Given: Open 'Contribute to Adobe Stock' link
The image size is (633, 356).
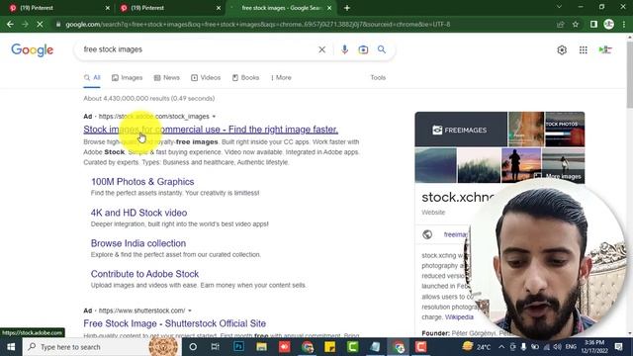Looking at the screenshot, I should point(145,274).
